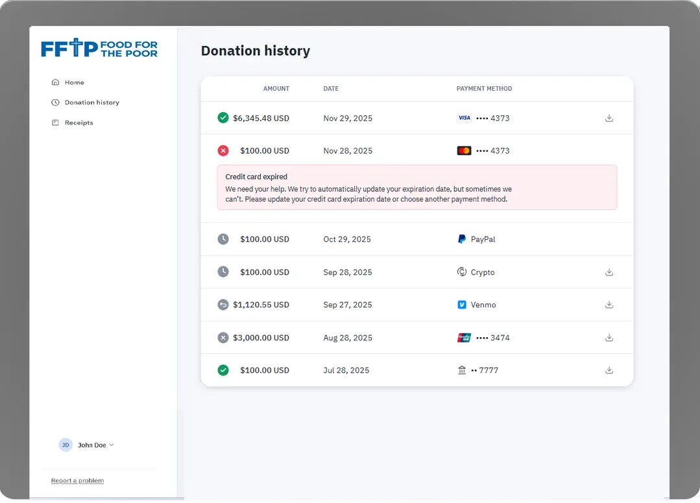The height and width of the screenshot is (503, 700).
Task: Open Donation history in the sidebar
Action: coord(91,102)
